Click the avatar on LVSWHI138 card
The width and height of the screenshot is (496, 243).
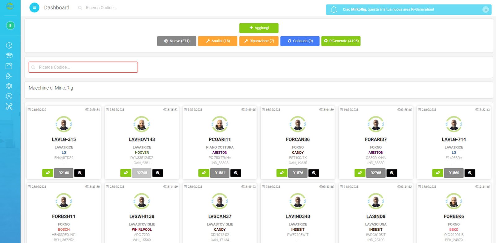click(142, 201)
